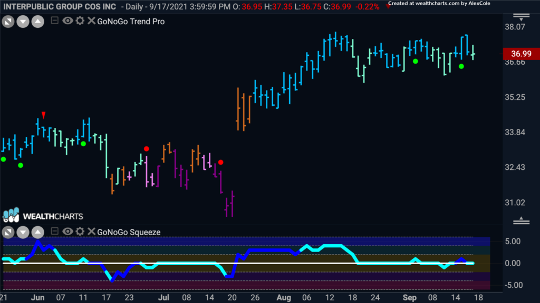Click the Interpublic Group Cos Inc title
This screenshot has width=540, height=303.
(60, 7)
